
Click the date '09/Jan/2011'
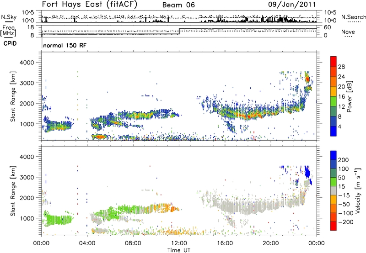tap(292, 5)
